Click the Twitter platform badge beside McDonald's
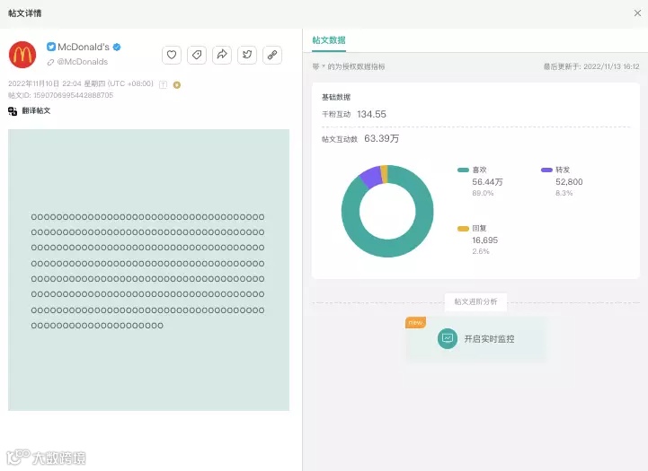 point(51,47)
